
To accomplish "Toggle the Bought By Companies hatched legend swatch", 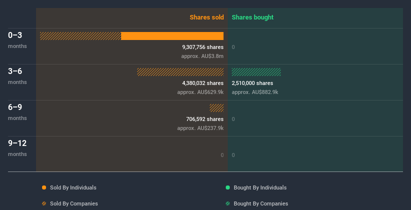I will pos(228,203).
